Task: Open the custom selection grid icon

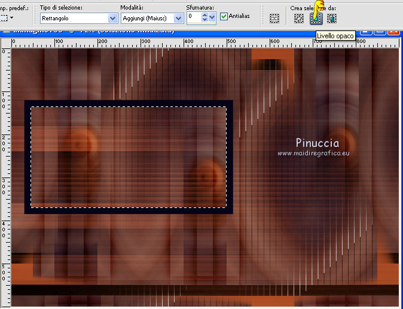Action: pyautogui.click(x=274, y=19)
